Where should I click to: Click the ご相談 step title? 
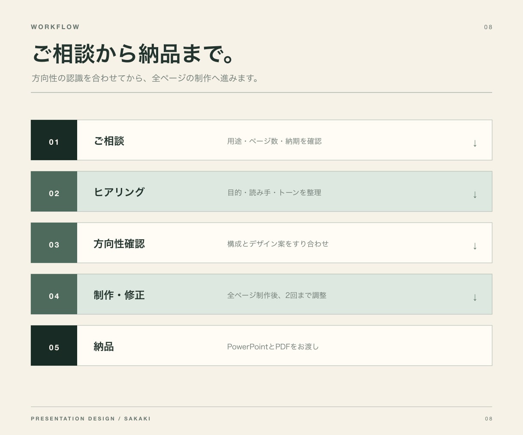tap(109, 141)
